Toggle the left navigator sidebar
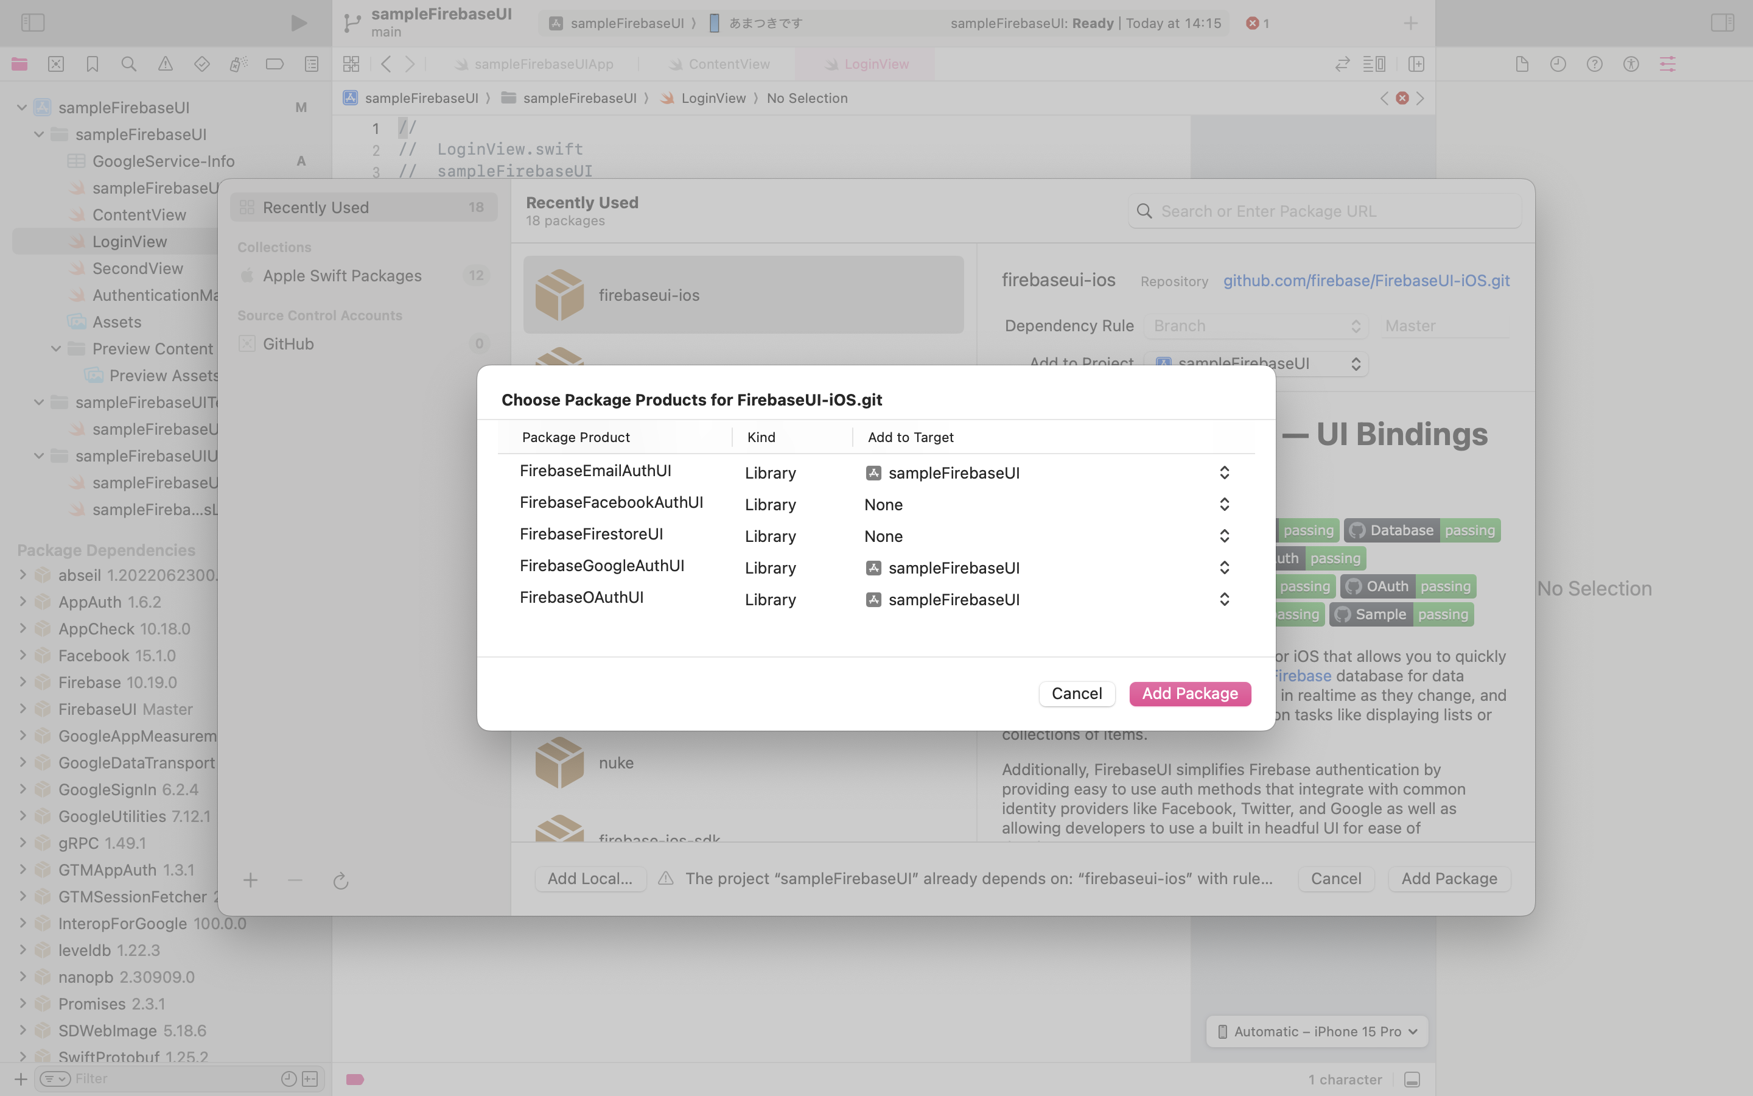1753x1096 pixels. coord(33,23)
